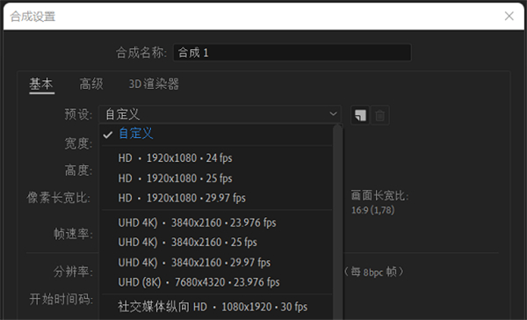Click the 自定义 preset combo box
This screenshot has width=527, height=320.
(220, 114)
